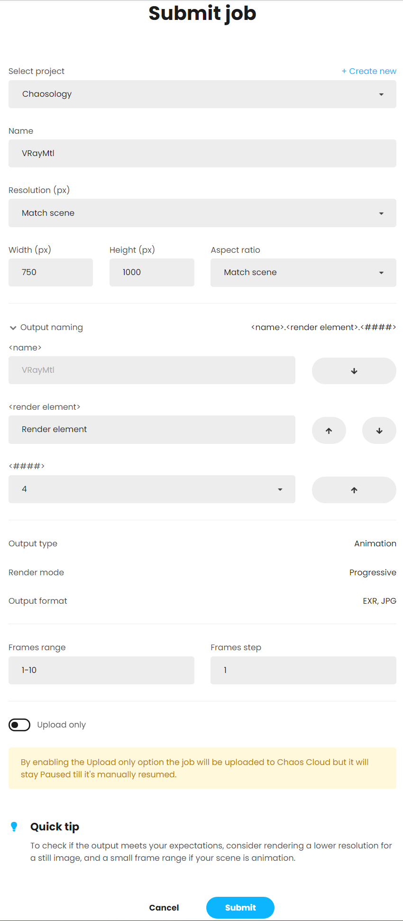Move the name token down in output naming
403x921 pixels.
[354, 370]
